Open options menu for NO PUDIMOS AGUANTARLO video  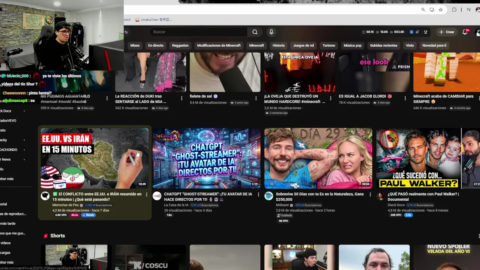pos(107,98)
